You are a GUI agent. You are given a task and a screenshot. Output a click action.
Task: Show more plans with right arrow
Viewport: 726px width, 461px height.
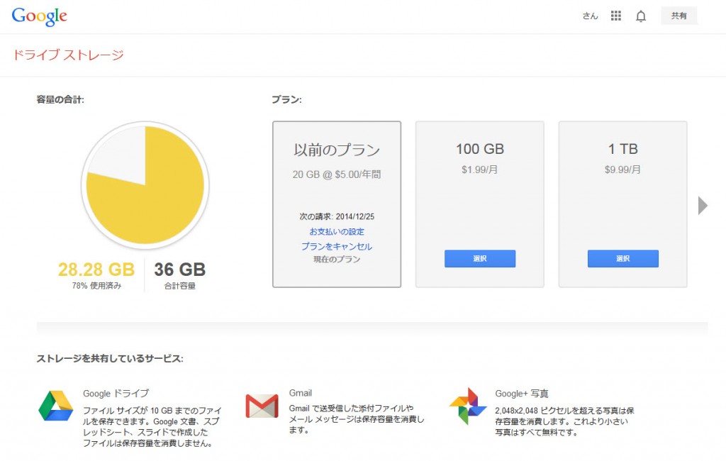(x=703, y=205)
